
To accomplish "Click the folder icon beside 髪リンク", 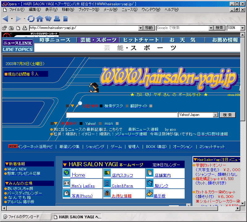I will click(149, 183).
